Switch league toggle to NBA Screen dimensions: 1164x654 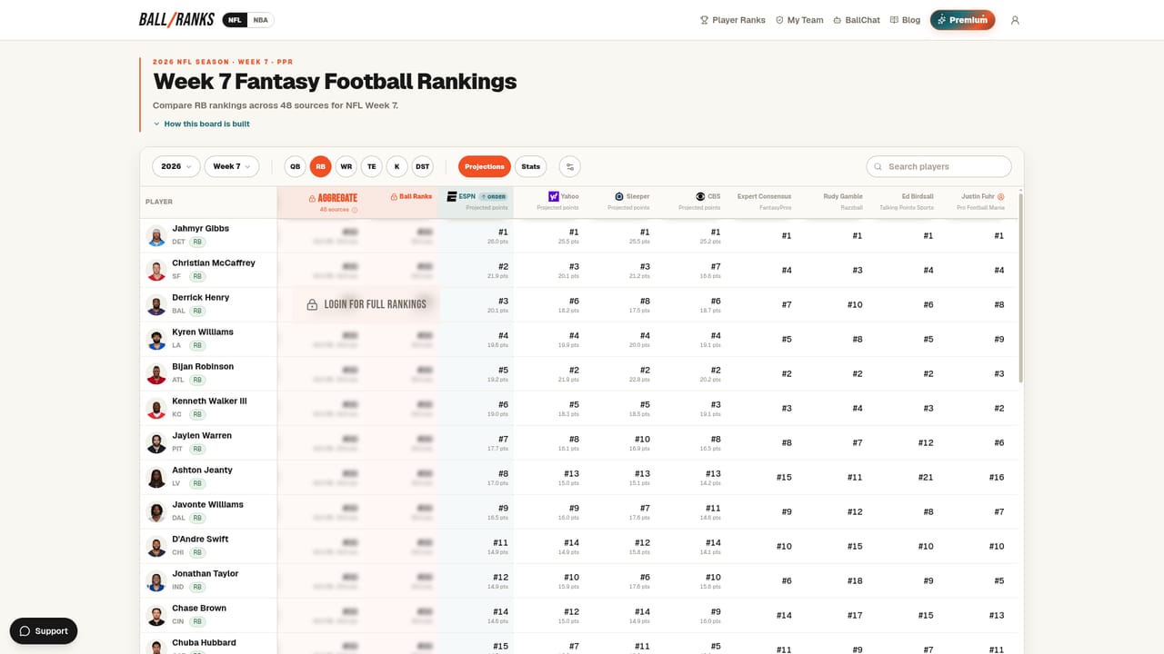(x=260, y=20)
